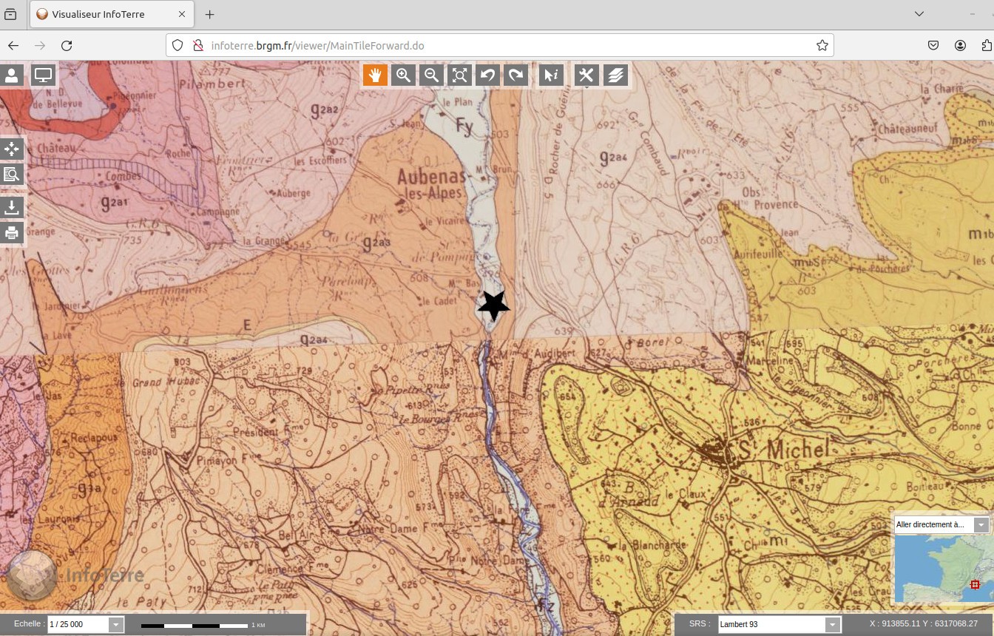994x636 pixels.
Task: Click the France overview minimap
Action: point(939,568)
